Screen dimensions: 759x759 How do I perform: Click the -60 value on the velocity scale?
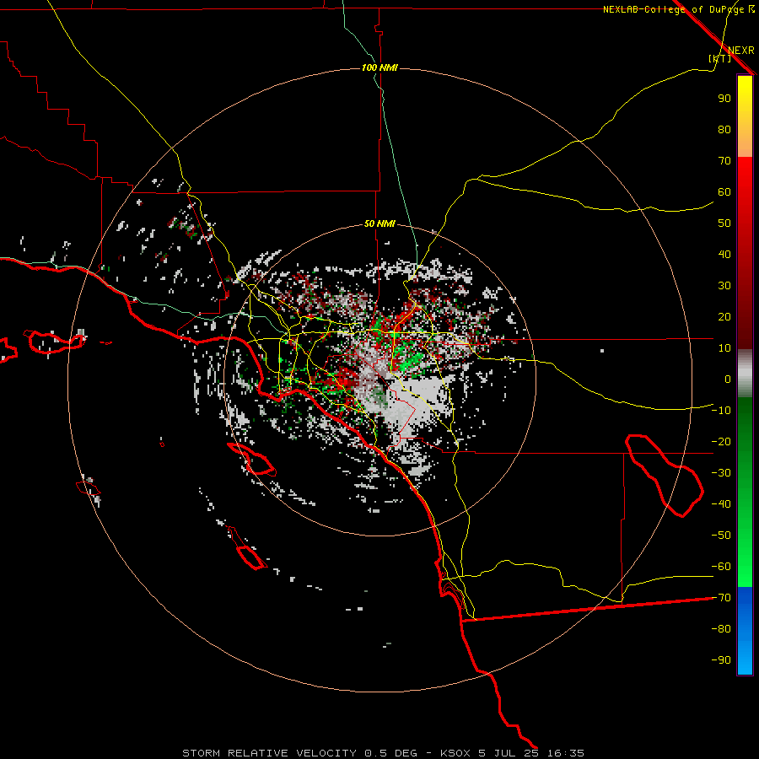point(721,567)
